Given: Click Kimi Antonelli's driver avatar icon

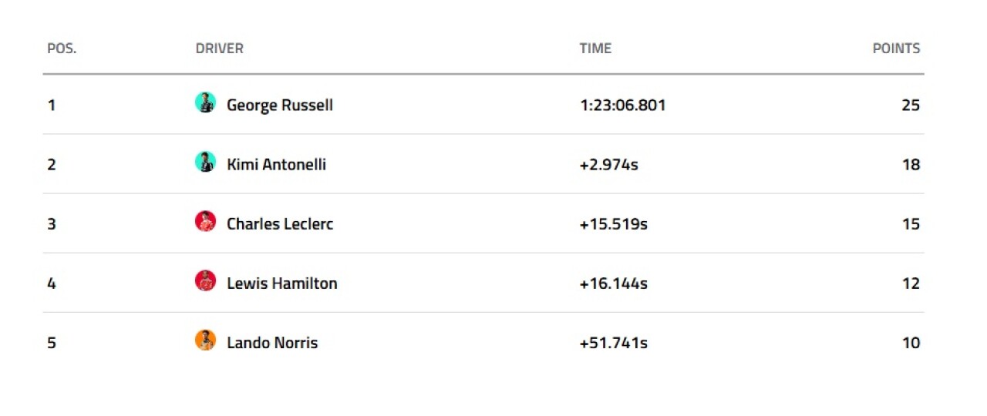Looking at the screenshot, I should [x=205, y=163].
